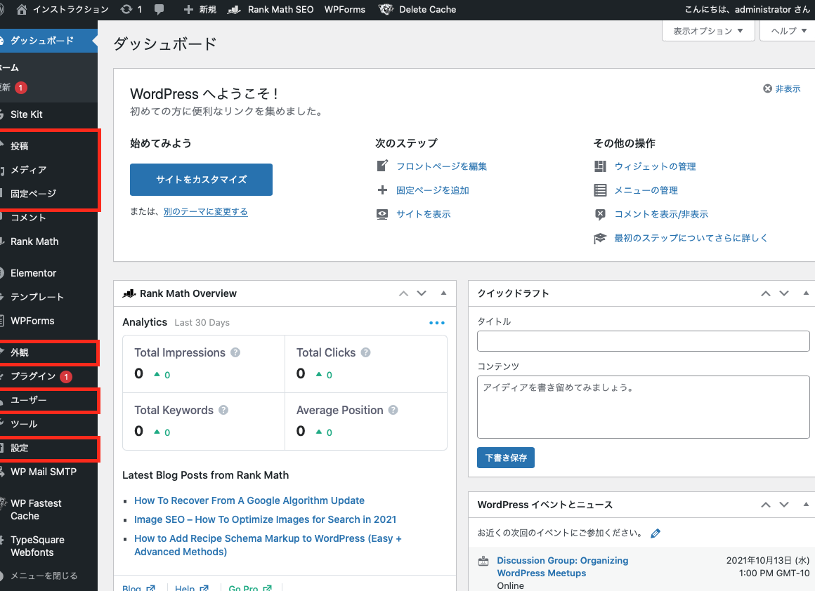
Task: Open the three-dot Analytics options menu
Action: [436, 323]
